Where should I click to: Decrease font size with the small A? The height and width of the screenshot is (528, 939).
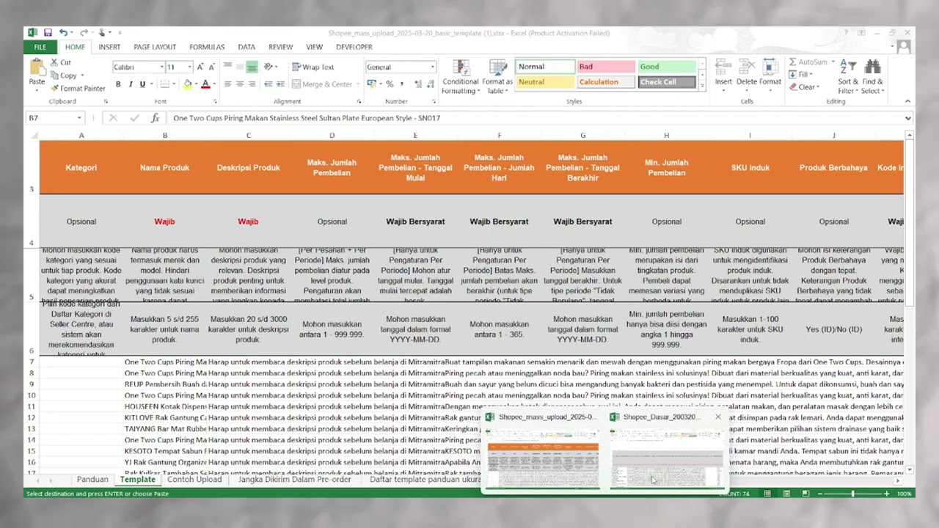click(211, 67)
